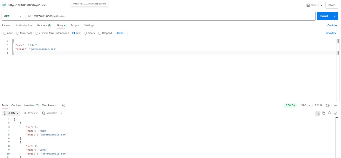Select the form-data body type
The width and height of the screenshot is (341, 158).
(18, 33)
